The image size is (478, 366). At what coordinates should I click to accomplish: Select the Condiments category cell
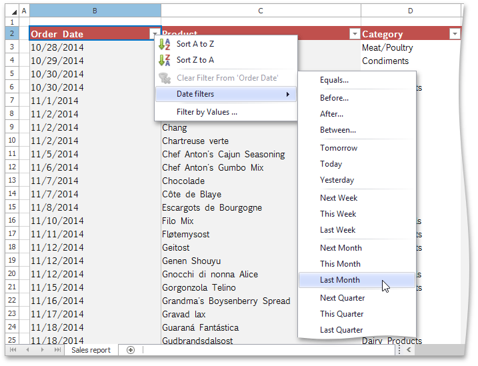[x=411, y=61]
